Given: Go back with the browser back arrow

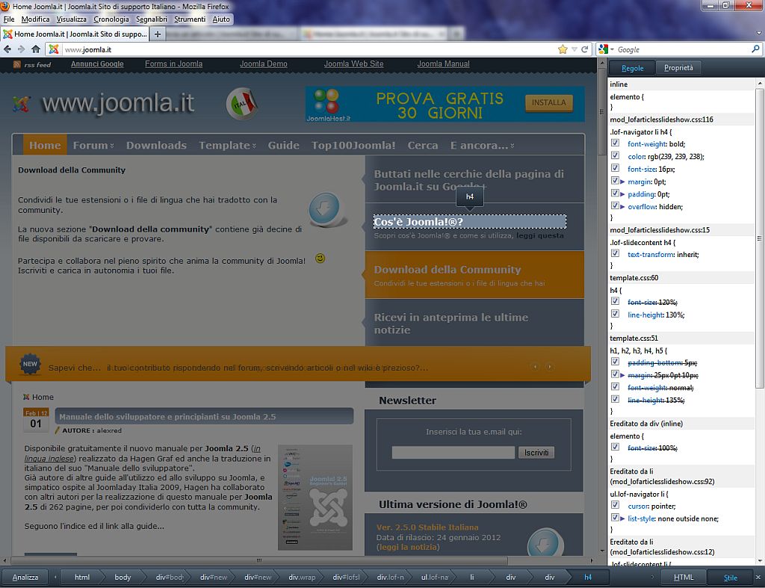Looking at the screenshot, I should click(7, 49).
